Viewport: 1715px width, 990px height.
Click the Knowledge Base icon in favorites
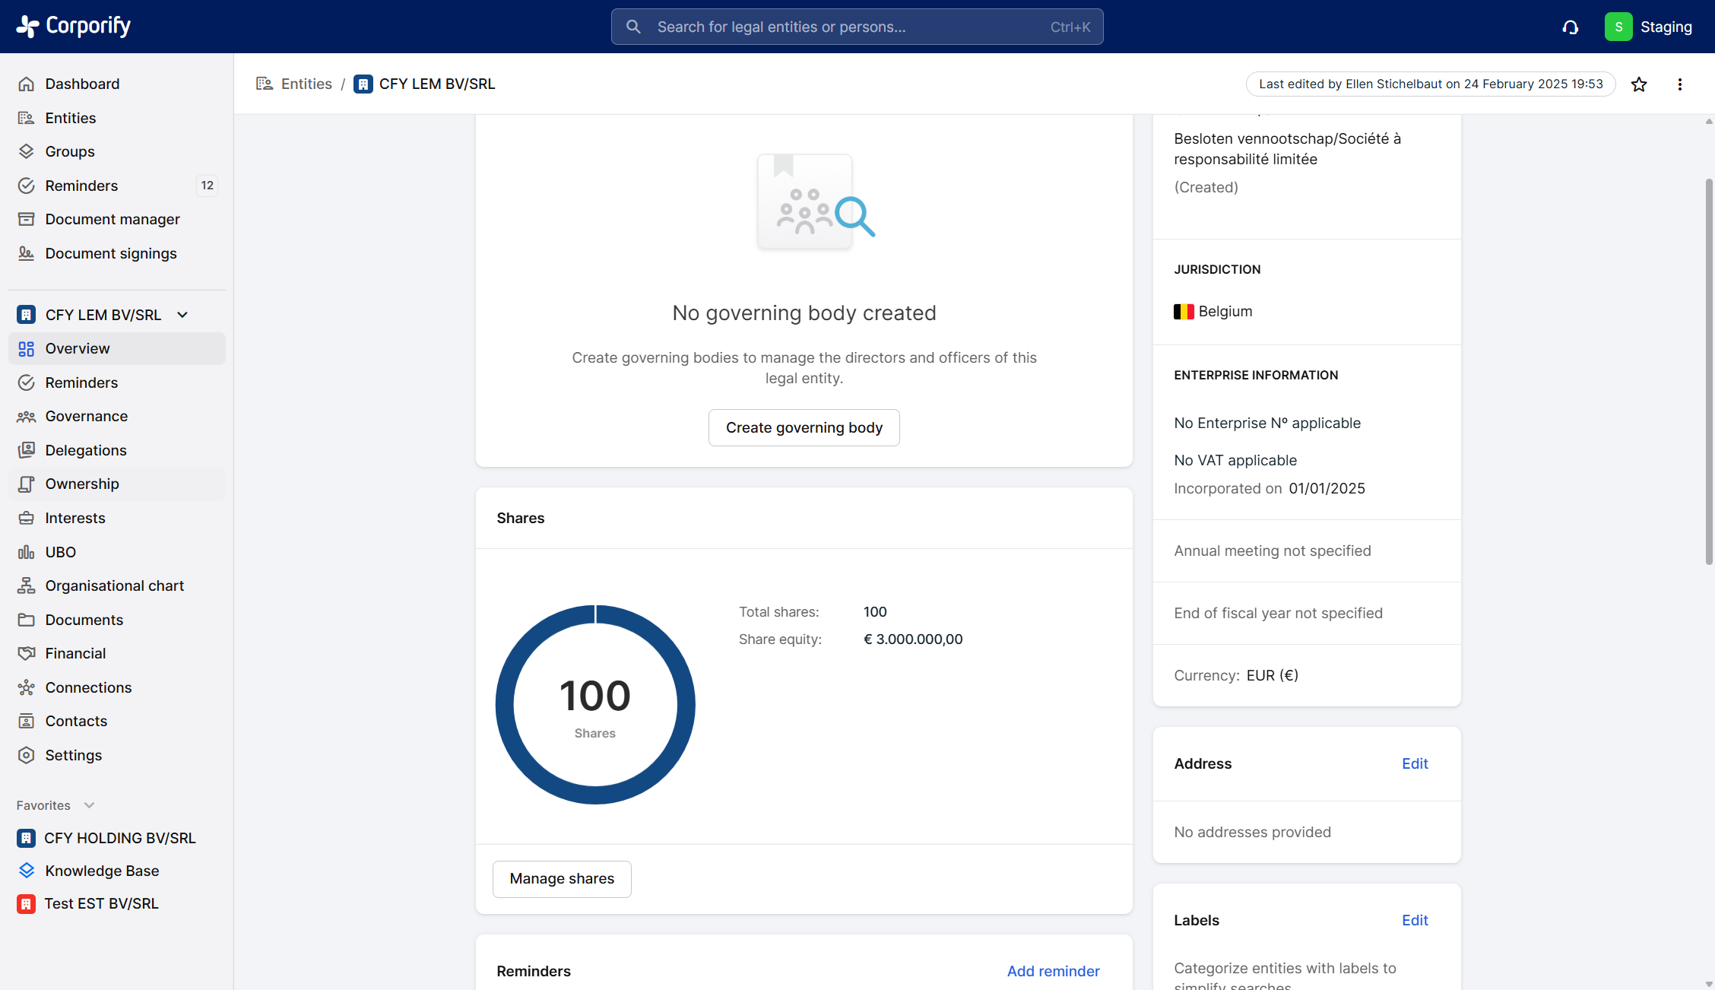pos(27,870)
